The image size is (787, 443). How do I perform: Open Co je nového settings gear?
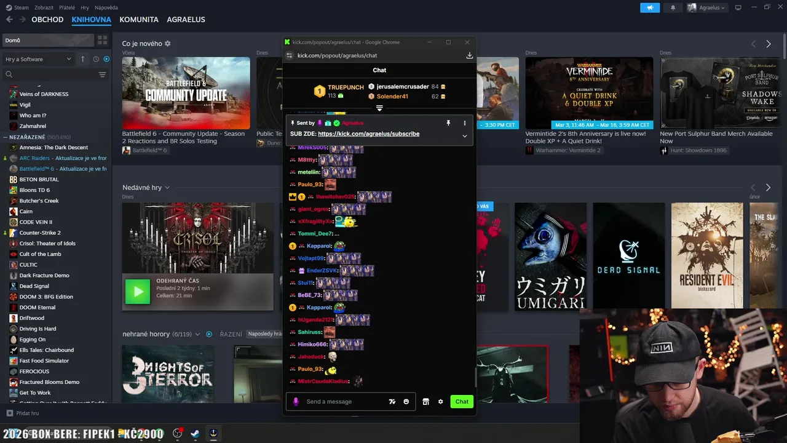167,44
